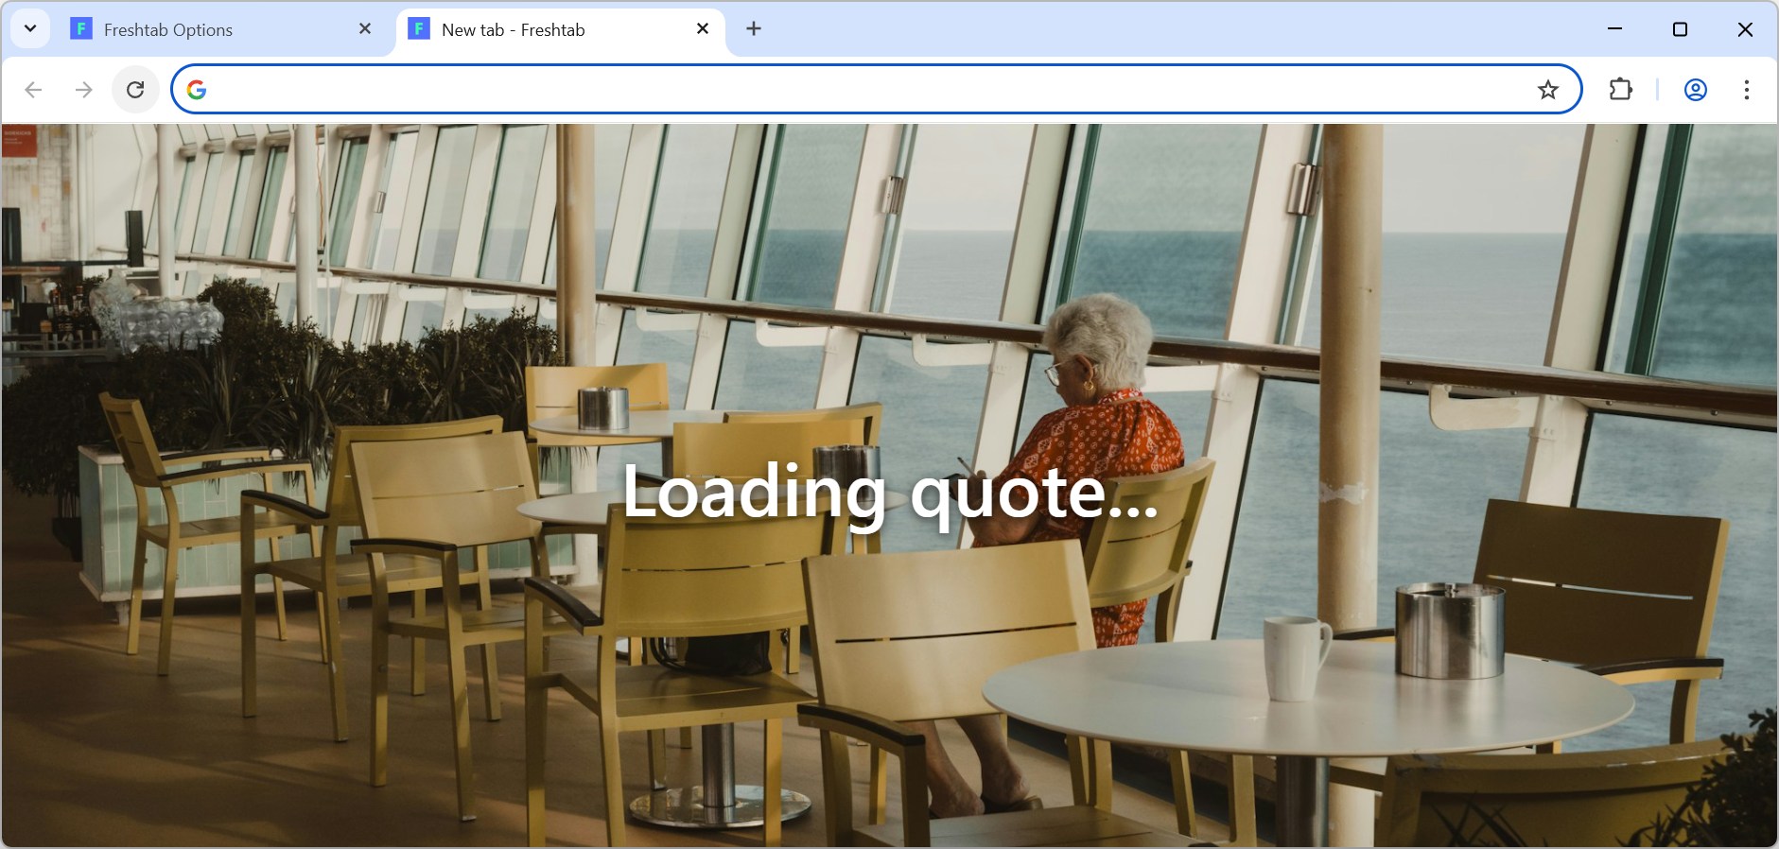Viewport: 1779px width, 849px height.
Task: Close the browser window
Action: pyautogui.click(x=1745, y=29)
